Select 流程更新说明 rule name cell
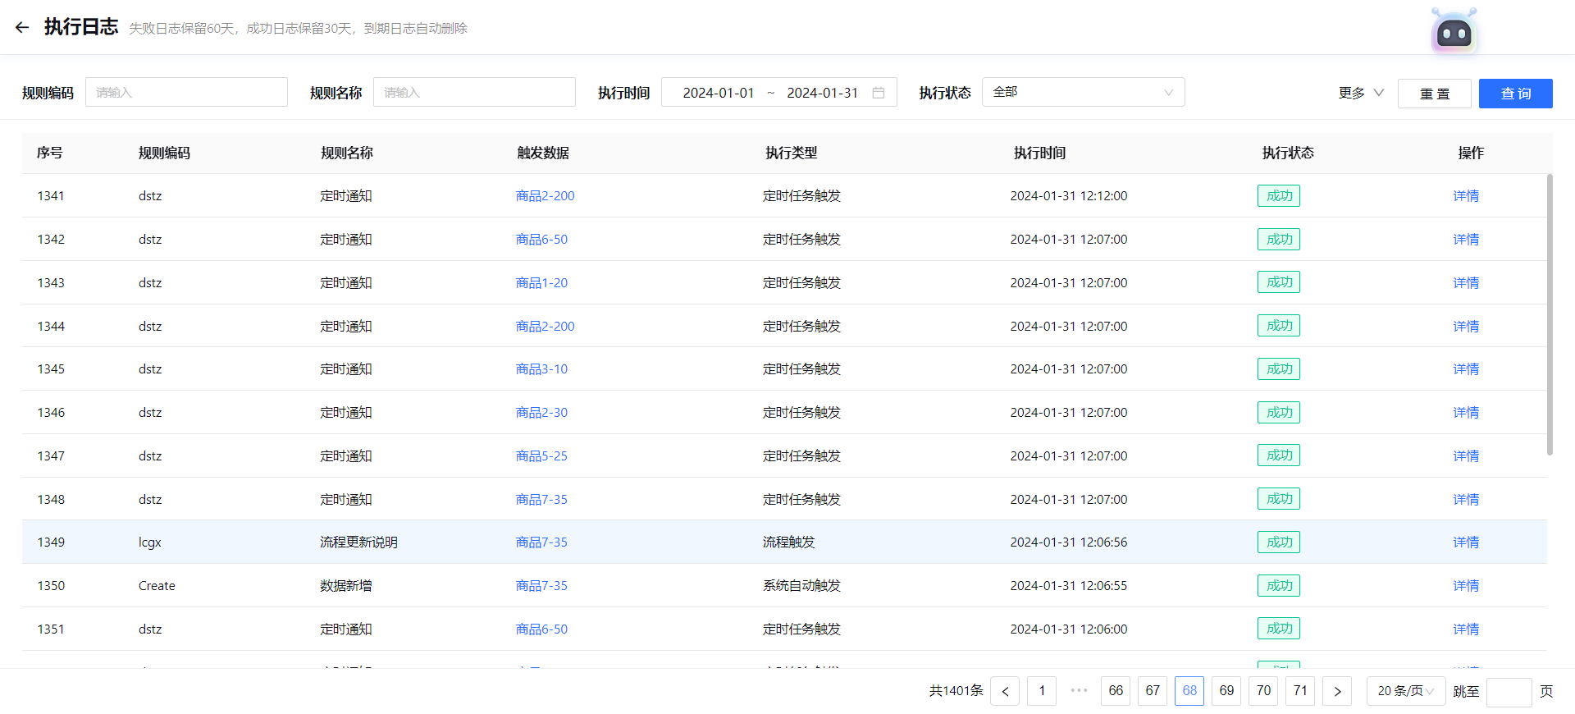The width and height of the screenshot is (1575, 714). (358, 542)
